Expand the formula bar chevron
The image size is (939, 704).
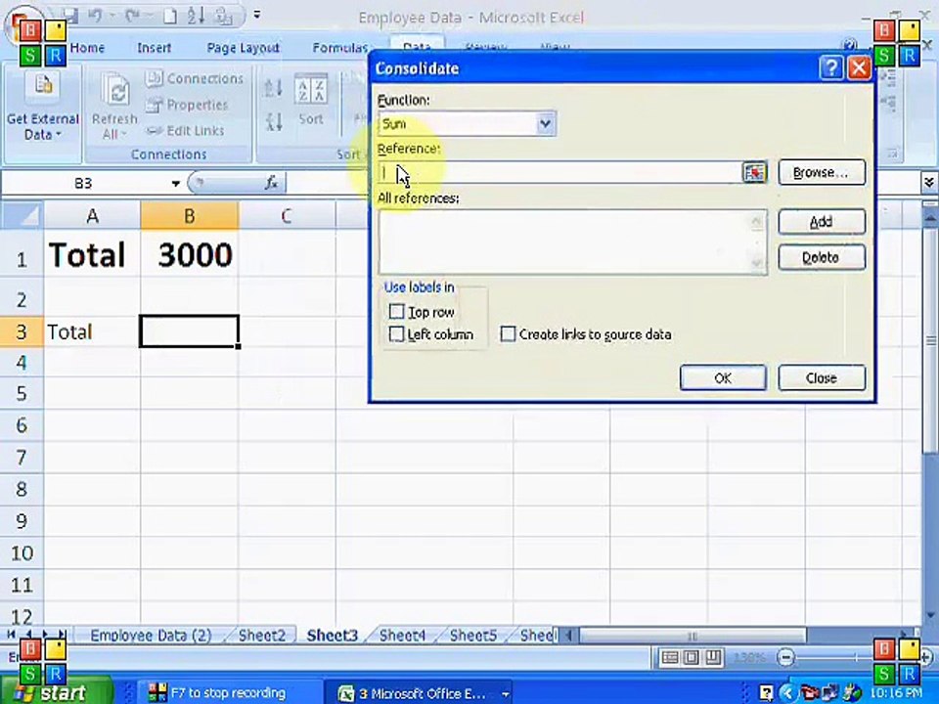pos(929,182)
